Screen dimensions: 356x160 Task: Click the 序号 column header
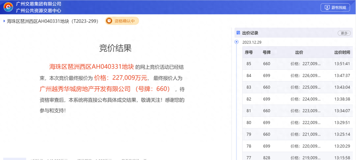coord(249,52)
